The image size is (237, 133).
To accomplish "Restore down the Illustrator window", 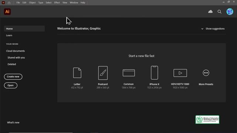I will tap(229, 2).
